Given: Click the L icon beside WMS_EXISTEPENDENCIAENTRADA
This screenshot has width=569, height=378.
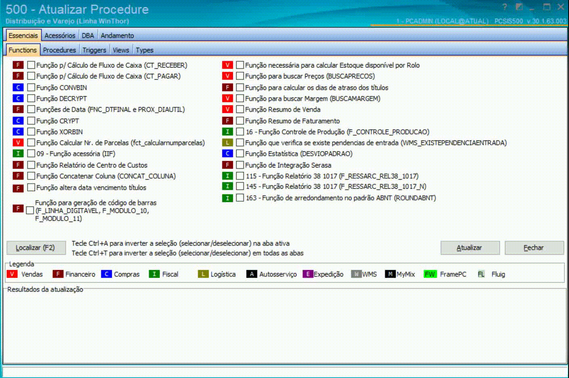Looking at the screenshot, I should coord(228,143).
